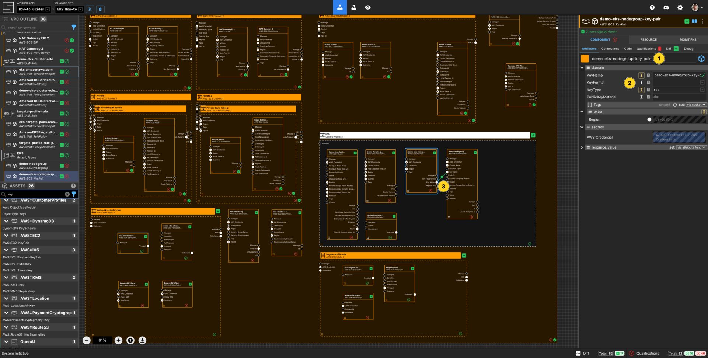Zoom in the diagram canvas
Viewport: 708px width, 358px height.
(118, 340)
